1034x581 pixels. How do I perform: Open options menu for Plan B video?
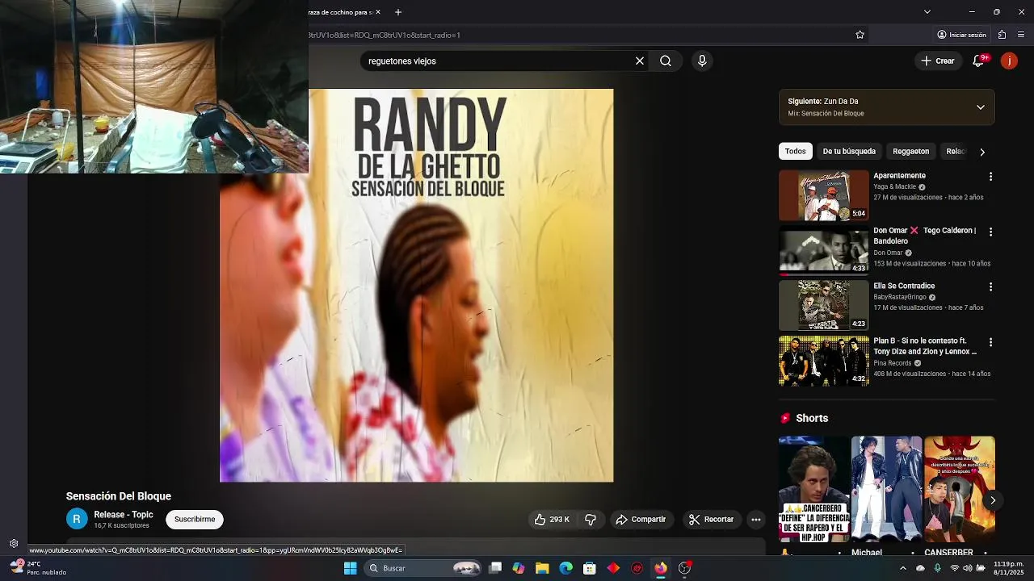[990, 342]
